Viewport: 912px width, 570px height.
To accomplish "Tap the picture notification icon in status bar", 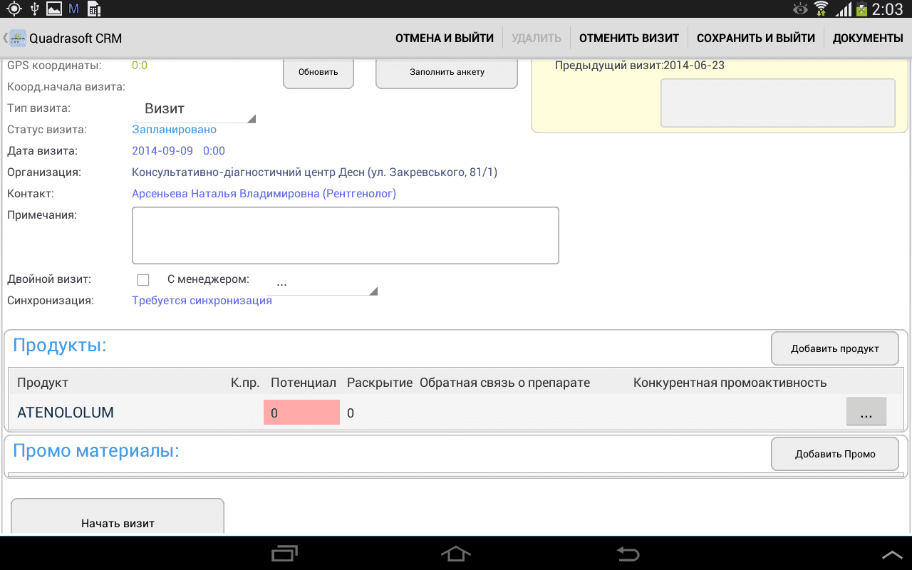I will point(53,9).
